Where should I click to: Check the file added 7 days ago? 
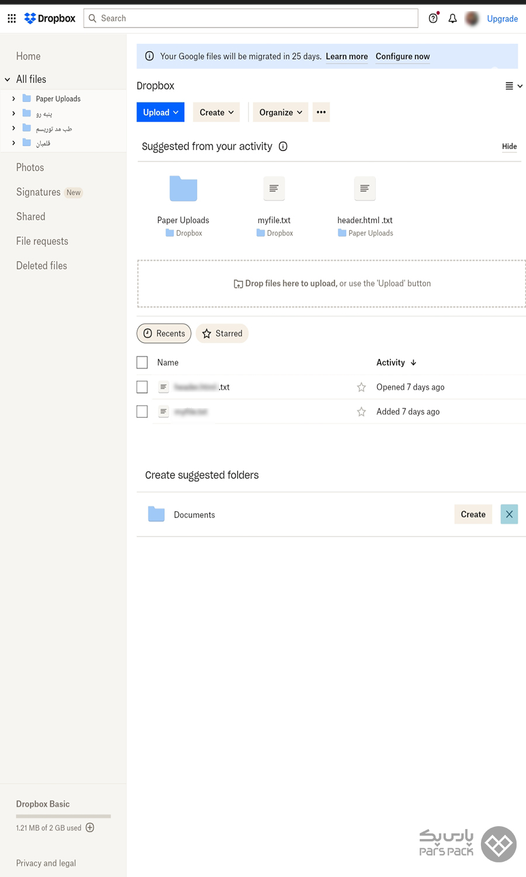click(142, 412)
